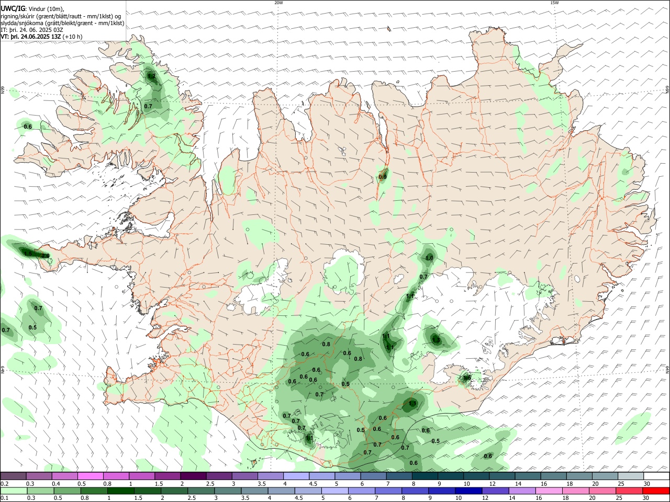Select the darkest purple swatch after 2 in upper legend
Image resolution: width=670 pixels, height=502 pixels.
[x=193, y=476]
